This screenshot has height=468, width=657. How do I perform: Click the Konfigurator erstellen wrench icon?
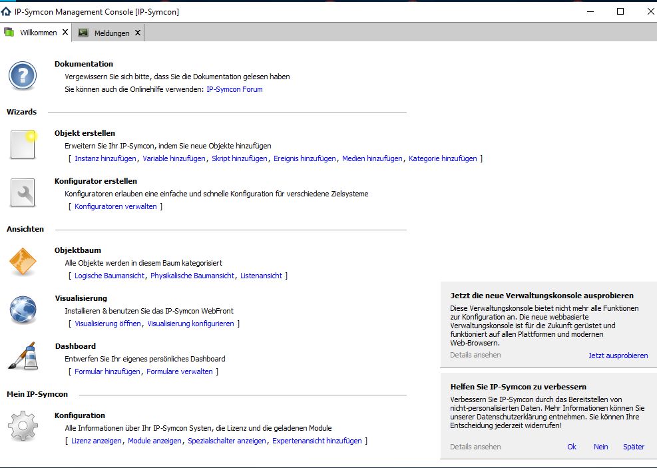[23, 193]
